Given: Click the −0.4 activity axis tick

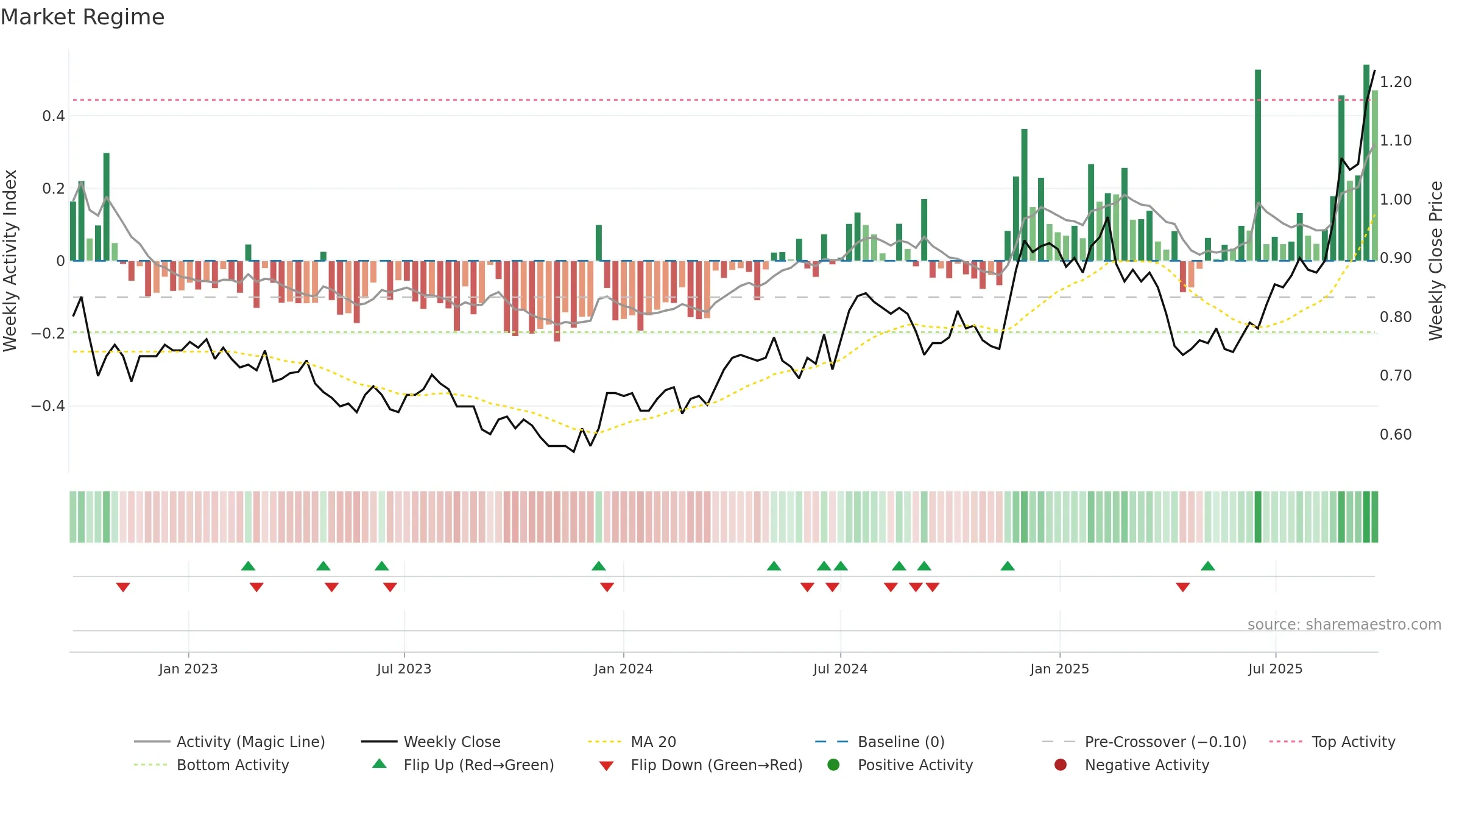Looking at the screenshot, I should coord(48,406).
